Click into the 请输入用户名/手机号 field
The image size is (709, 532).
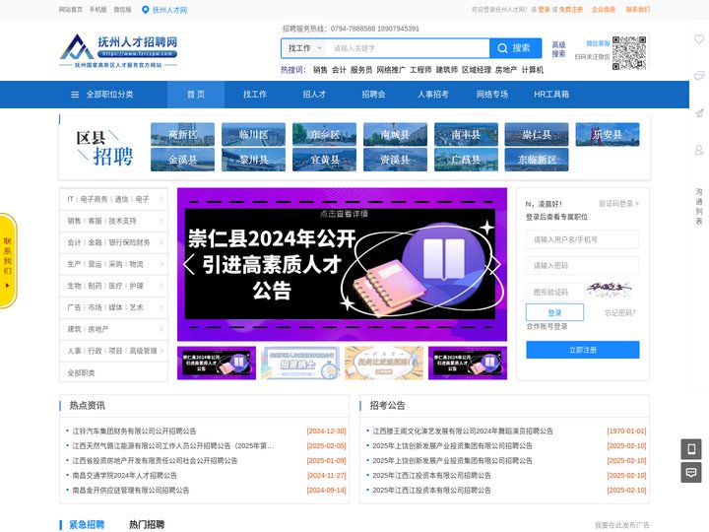point(582,239)
